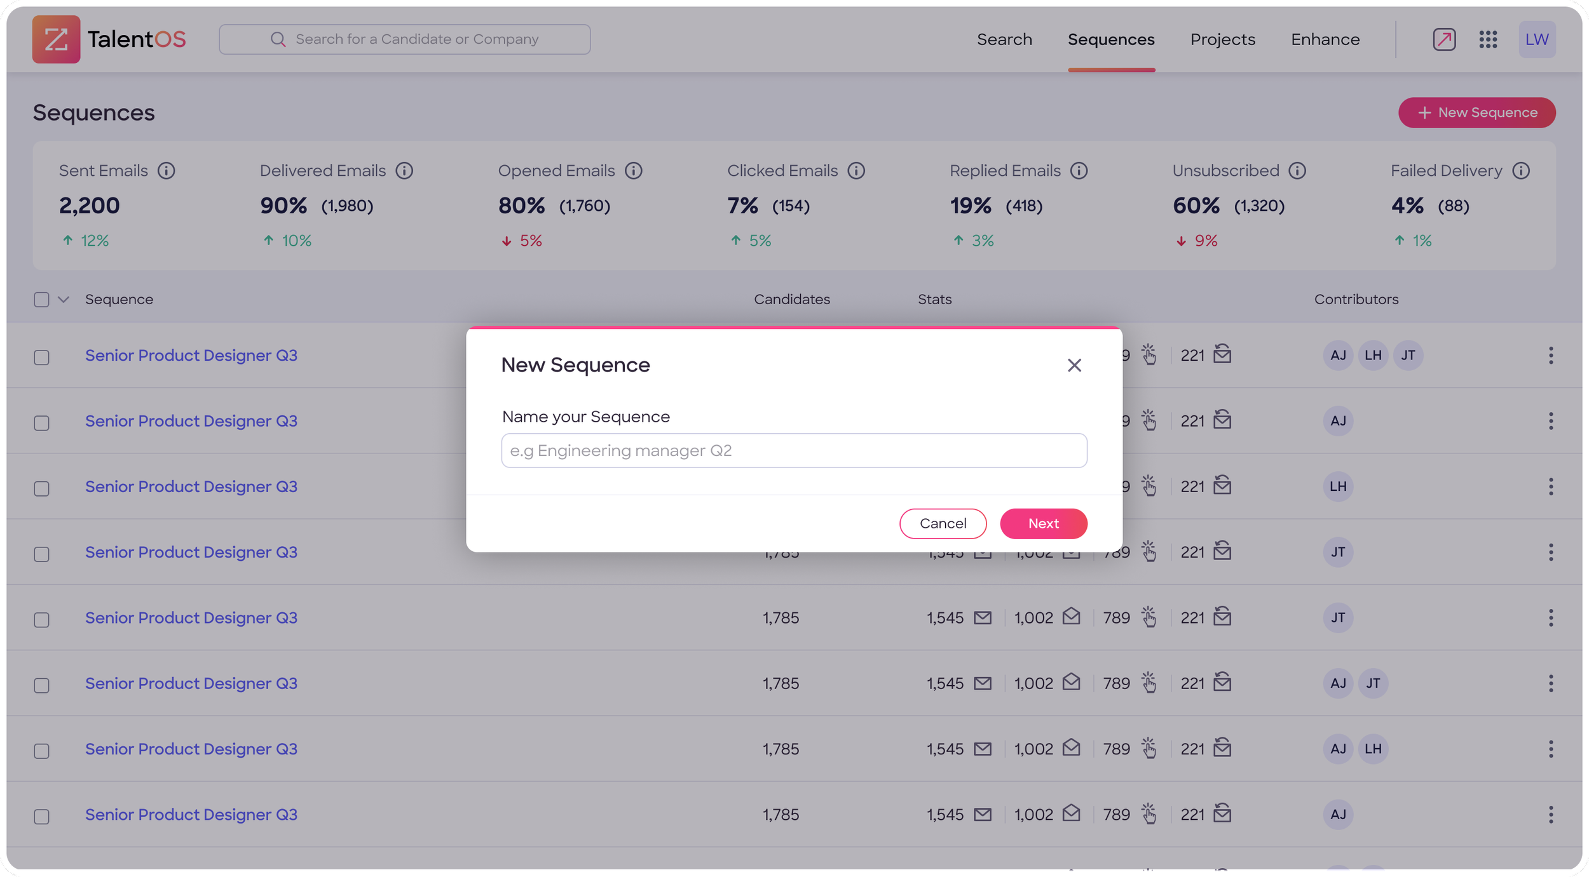Image resolution: width=1589 pixels, height=877 pixels.
Task: Click info icon beside Unsubscribed
Action: (x=1297, y=171)
